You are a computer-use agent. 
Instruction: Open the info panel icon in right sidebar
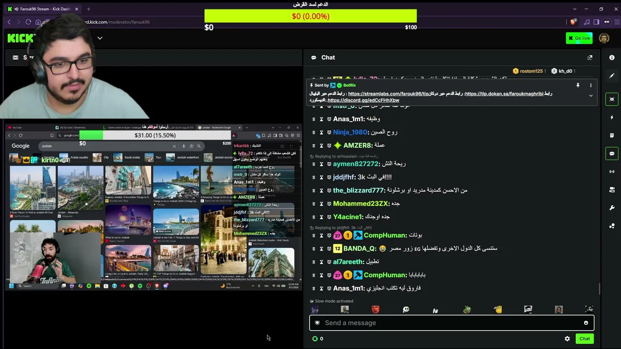[612, 57]
